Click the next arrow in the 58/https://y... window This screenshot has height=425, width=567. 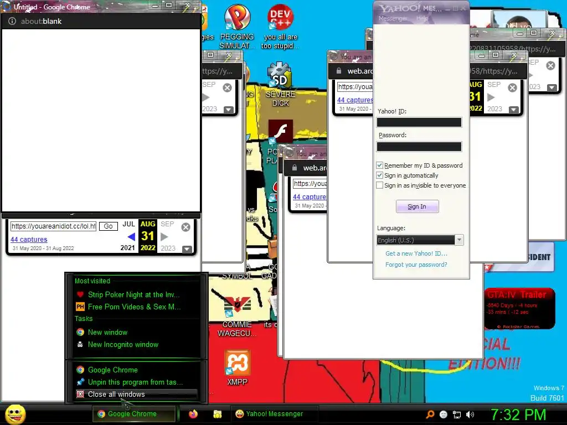[491, 97]
